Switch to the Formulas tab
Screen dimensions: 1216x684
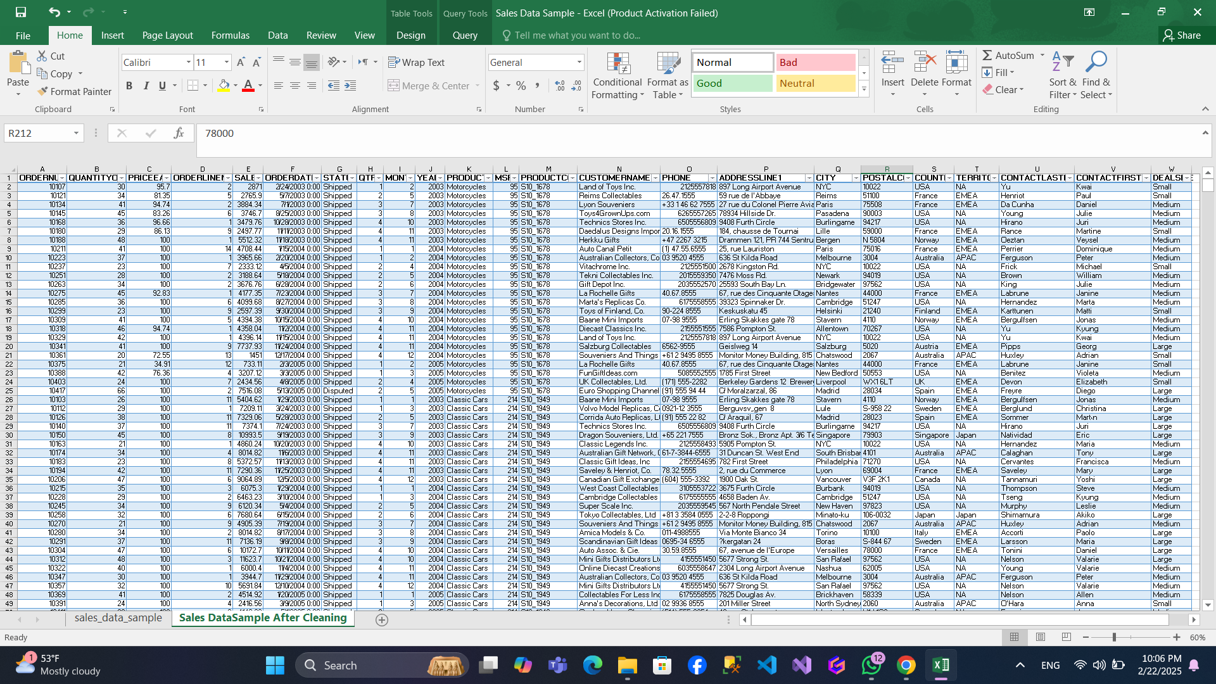231,35
